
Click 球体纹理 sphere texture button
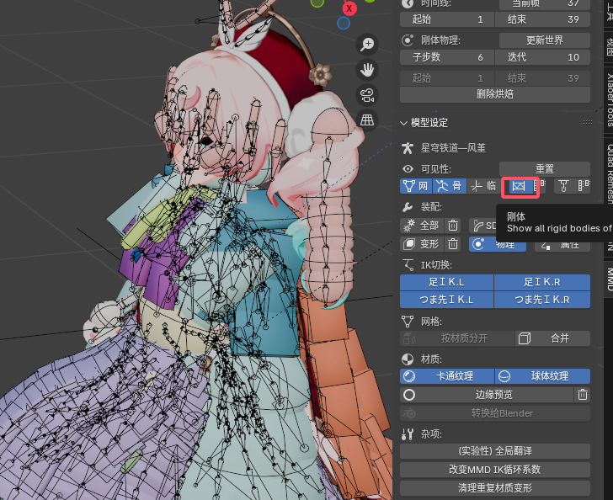pos(542,376)
